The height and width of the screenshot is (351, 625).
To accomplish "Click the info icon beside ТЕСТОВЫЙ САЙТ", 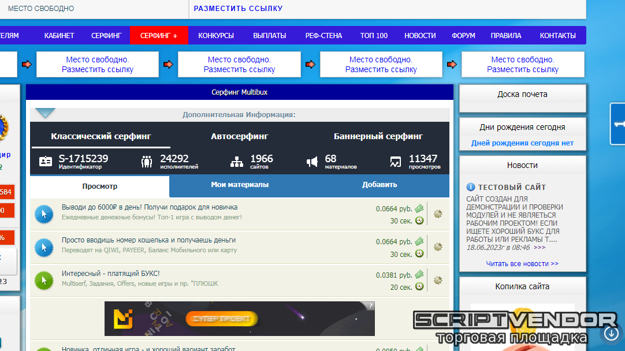I will pyautogui.click(x=471, y=187).
